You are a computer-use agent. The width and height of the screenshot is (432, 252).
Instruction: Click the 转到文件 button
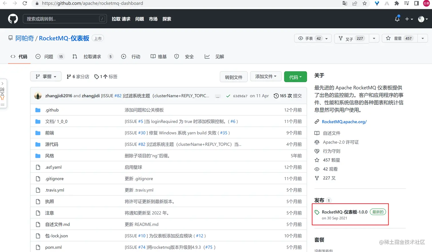234,77
